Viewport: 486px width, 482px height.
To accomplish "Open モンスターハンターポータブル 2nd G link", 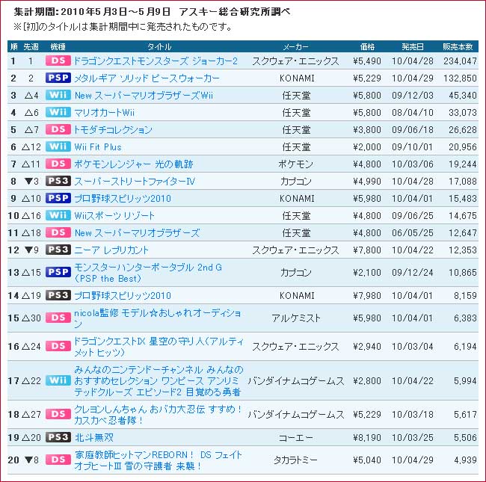I will pos(148,273).
